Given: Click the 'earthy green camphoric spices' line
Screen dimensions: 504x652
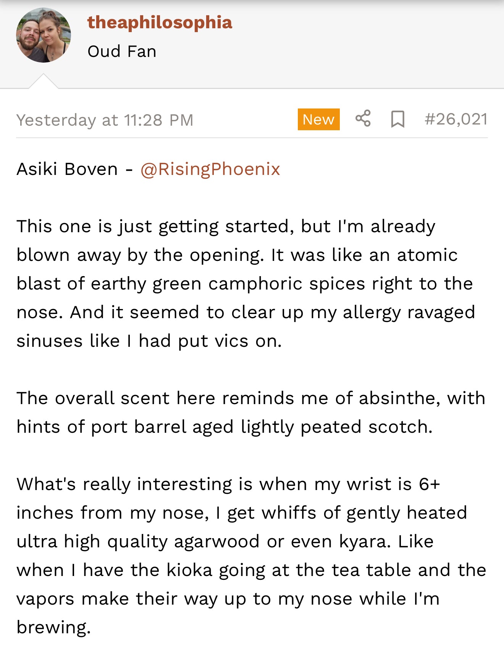Looking at the screenshot, I should (244, 284).
